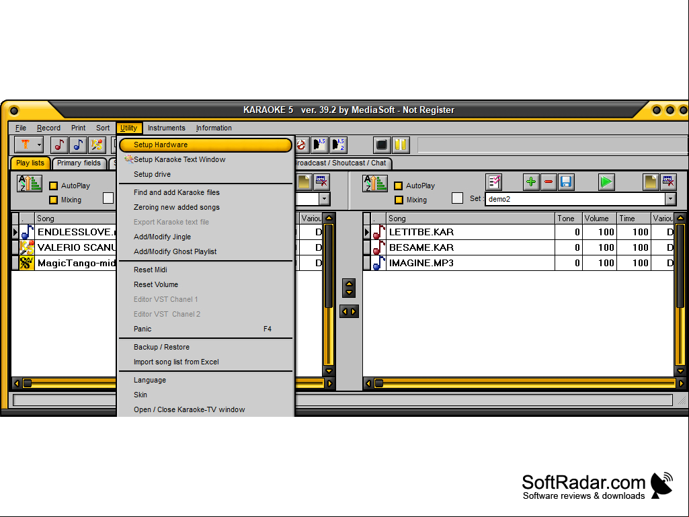Viewport: 689px width, 517px height.
Task: Click the right playlist vertical scrollbar
Action: coord(680,294)
